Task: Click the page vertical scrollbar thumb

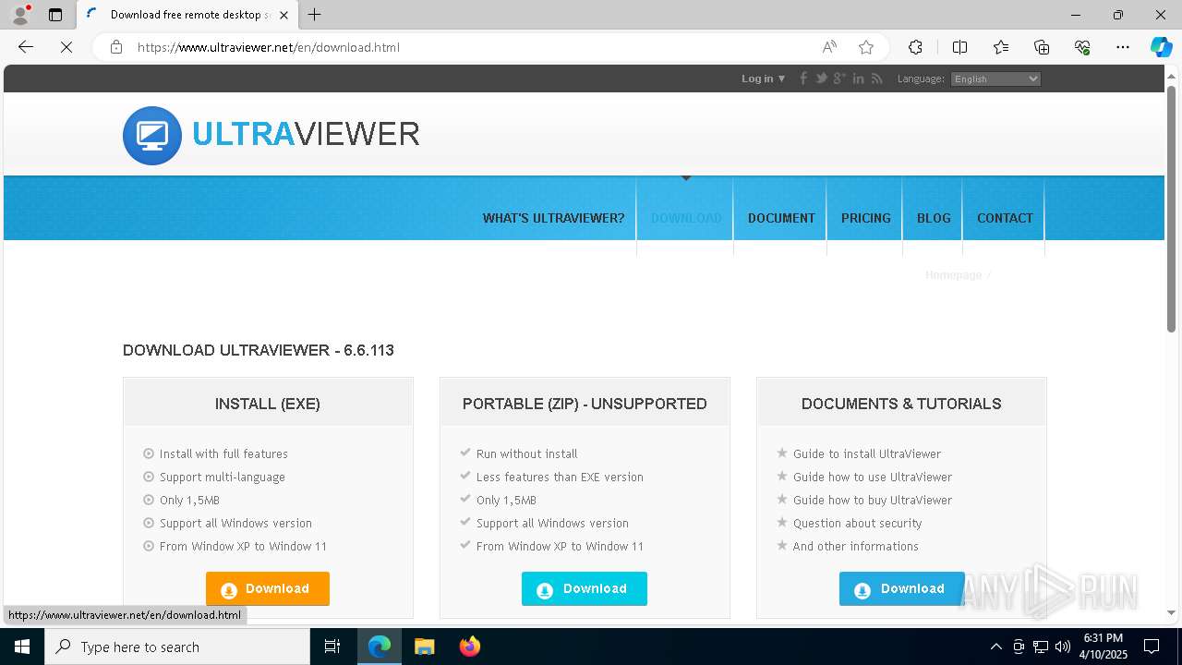Action: (x=1171, y=208)
